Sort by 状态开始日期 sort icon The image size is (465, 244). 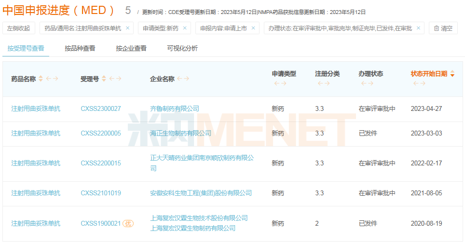tap(452, 74)
